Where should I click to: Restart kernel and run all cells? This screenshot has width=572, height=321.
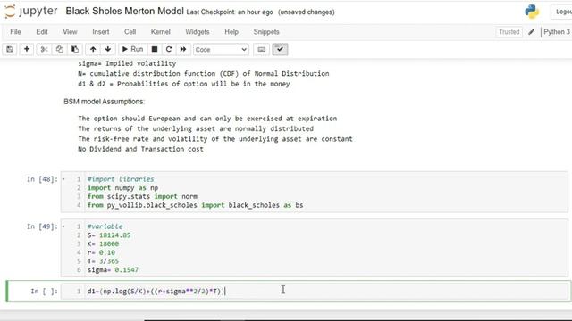click(x=183, y=49)
